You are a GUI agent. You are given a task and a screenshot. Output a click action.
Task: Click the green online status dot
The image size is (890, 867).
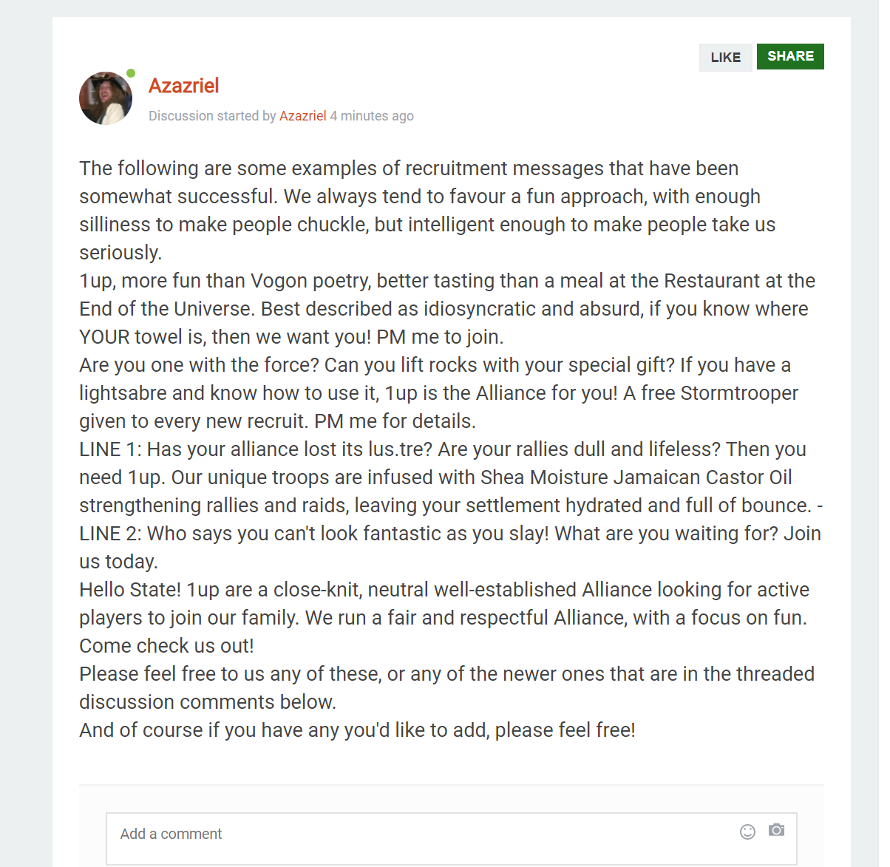click(x=131, y=73)
